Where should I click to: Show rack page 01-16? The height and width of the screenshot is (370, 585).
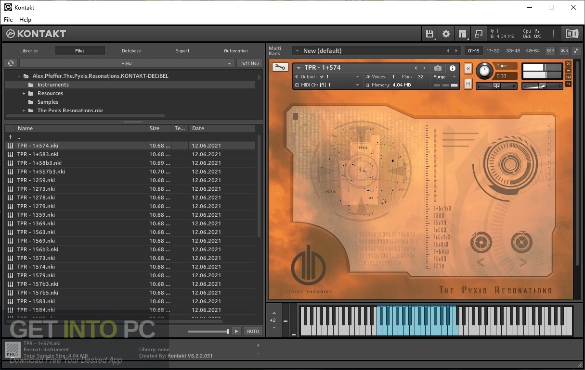[474, 50]
